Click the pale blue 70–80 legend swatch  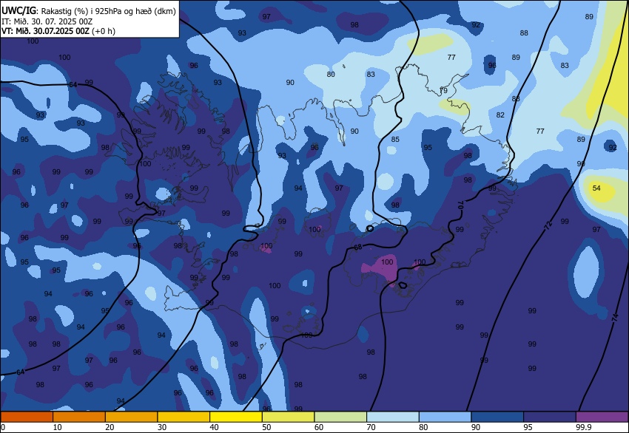[393, 417]
